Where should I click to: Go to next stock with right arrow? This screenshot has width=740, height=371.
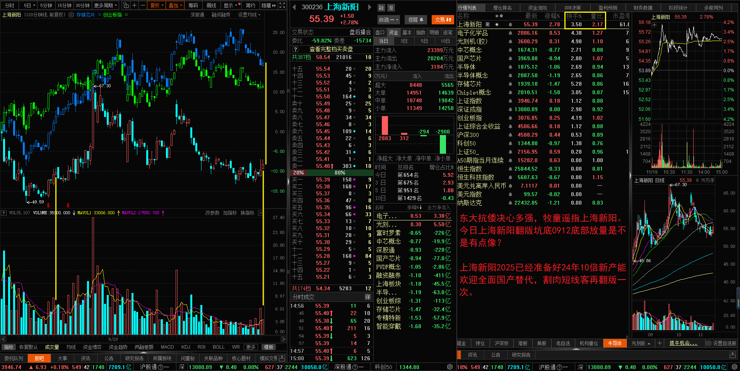click(x=369, y=7)
